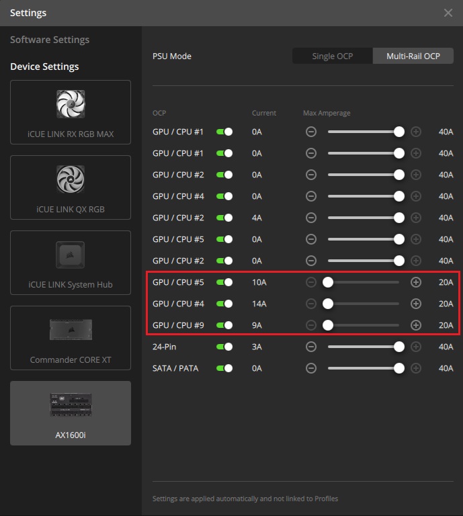
Task: Open the iCUE LINK System Hub settings
Action: pyautogui.click(x=71, y=263)
